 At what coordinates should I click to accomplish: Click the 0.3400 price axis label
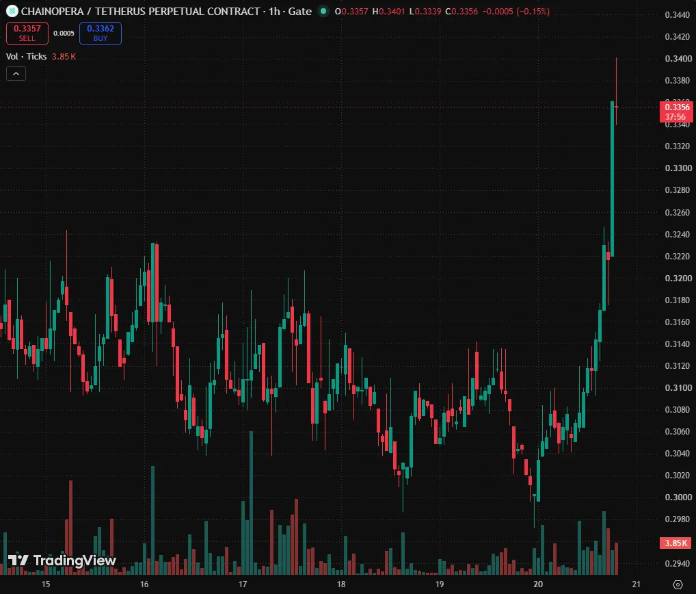pyautogui.click(x=678, y=58)
